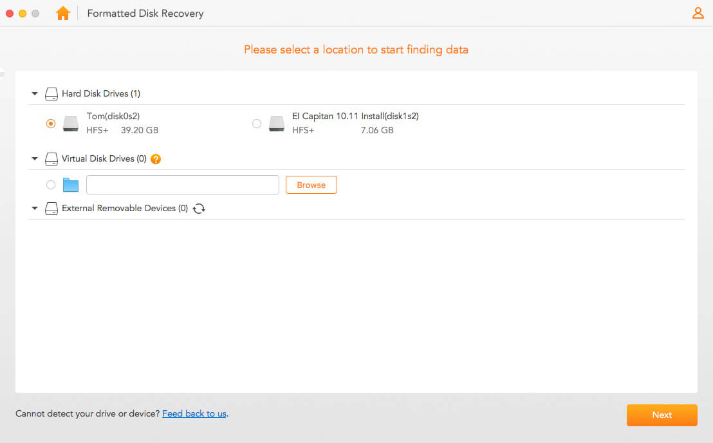Image resolution: width=713 pixels, height=443 pixels.
Task: Click the Hard Disk Drives section disk icon
Action: pos(51,94)
